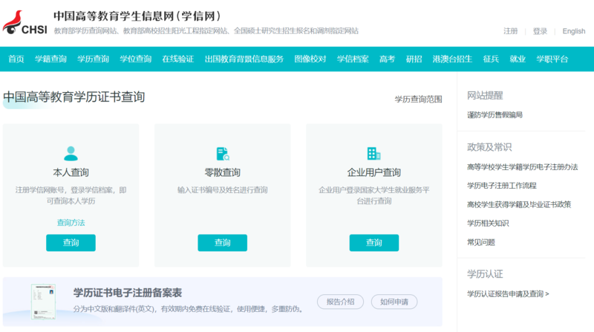594x332 pixels.
Task: Click the 查询 button under 企业用户查询
Action: (x=373, y=243)
